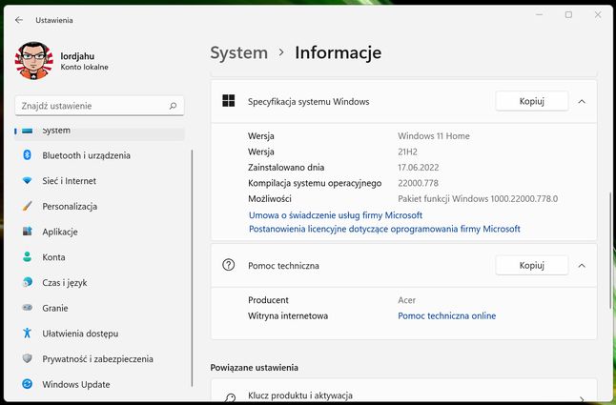Viewport: 616px width, 405px height.
Task: Select the lordjahu account name
Action: coord(77,56)
